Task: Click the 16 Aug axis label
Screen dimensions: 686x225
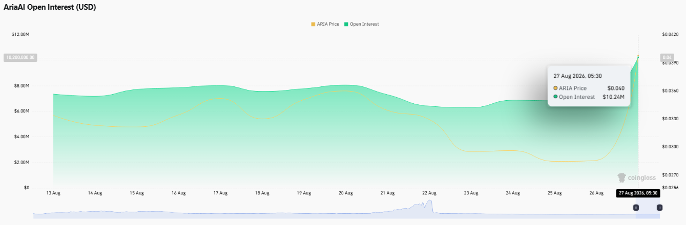Action: [178, 193]
